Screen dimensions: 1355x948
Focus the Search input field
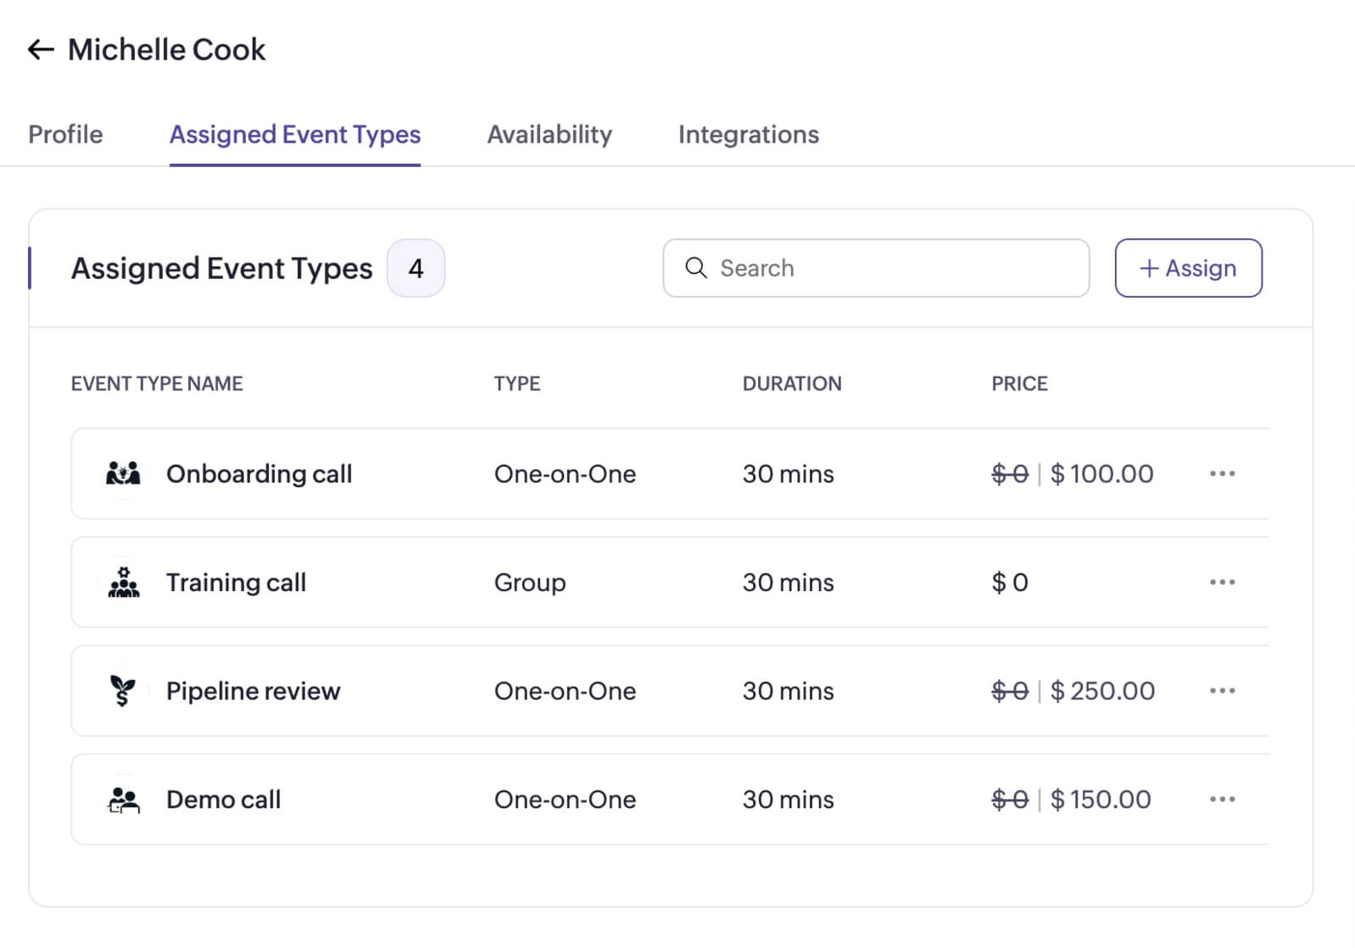click(x=890, y=268)
